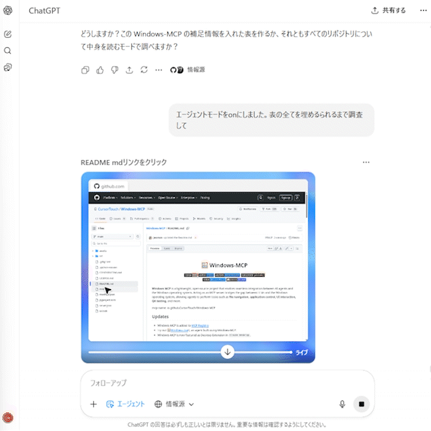Give the response a thumbs up
The height and width of the screenshot is (431, 431).
coord(100,70)
